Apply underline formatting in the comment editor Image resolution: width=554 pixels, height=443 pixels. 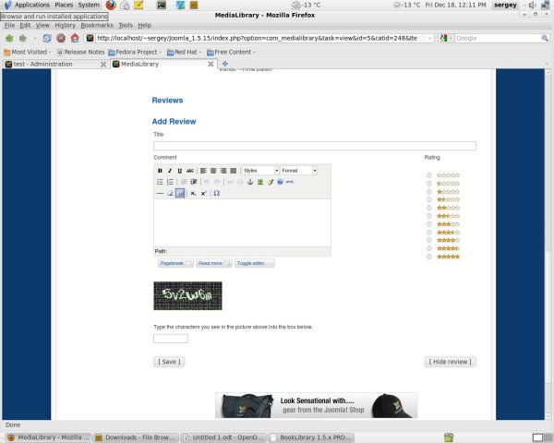[180, 171]
